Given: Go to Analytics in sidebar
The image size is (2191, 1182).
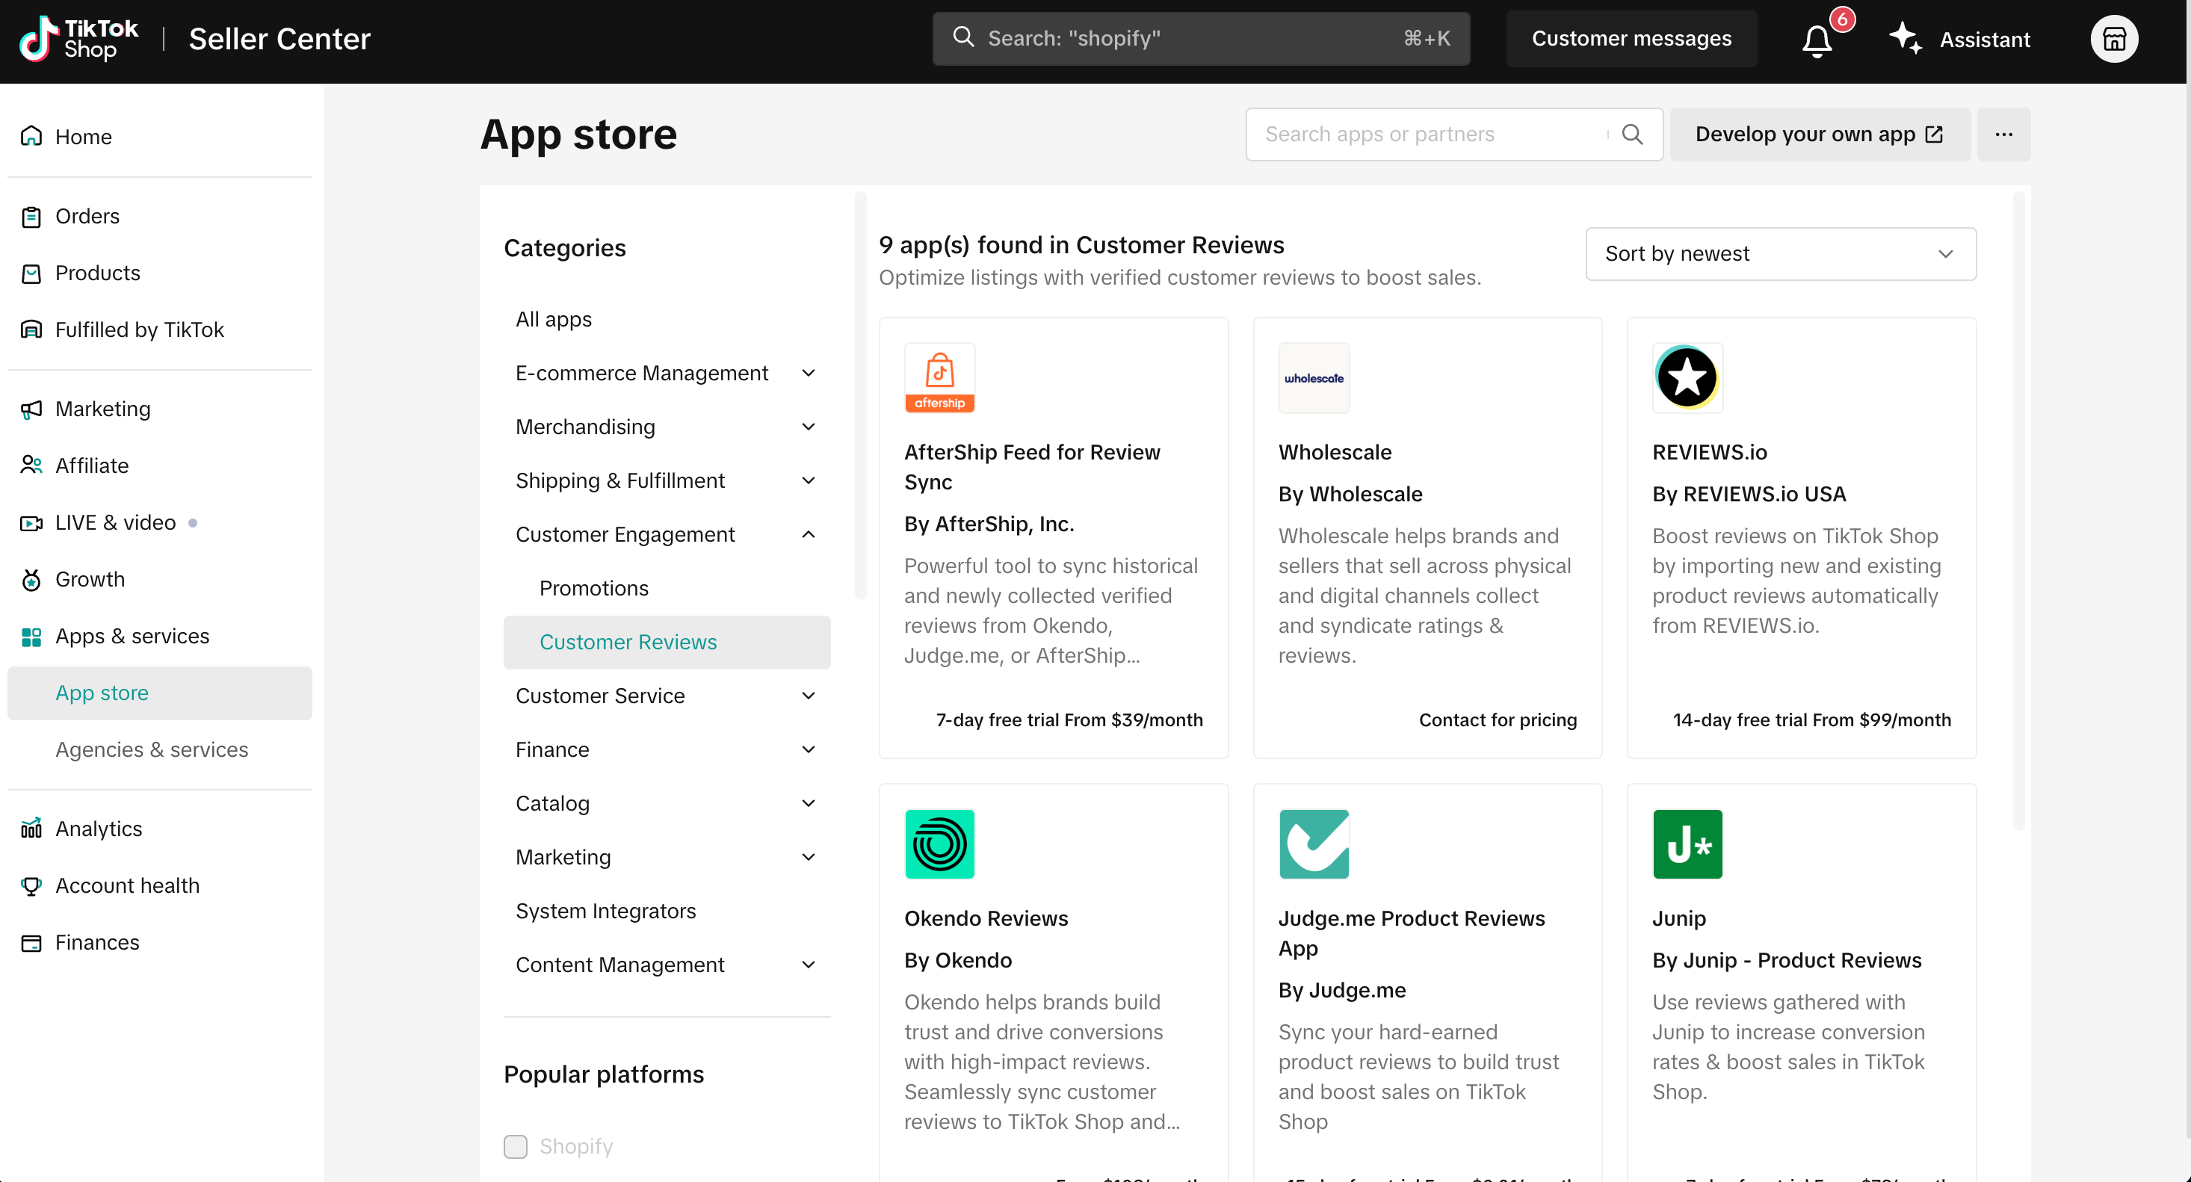Looking at the screenshot, I should coord(99,829).
